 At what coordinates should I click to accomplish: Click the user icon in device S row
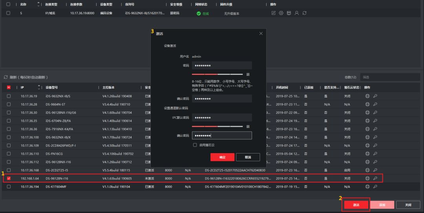(x=297, y=13)
